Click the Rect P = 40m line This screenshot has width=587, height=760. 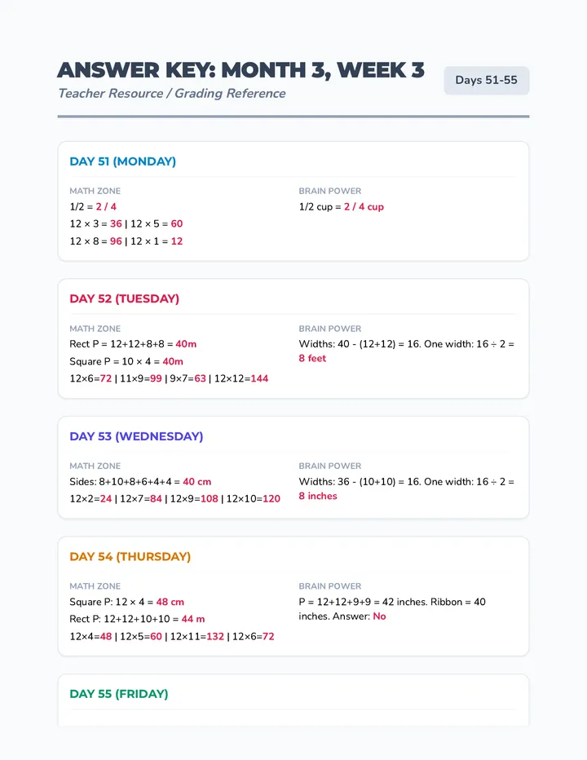coord(133,343)
